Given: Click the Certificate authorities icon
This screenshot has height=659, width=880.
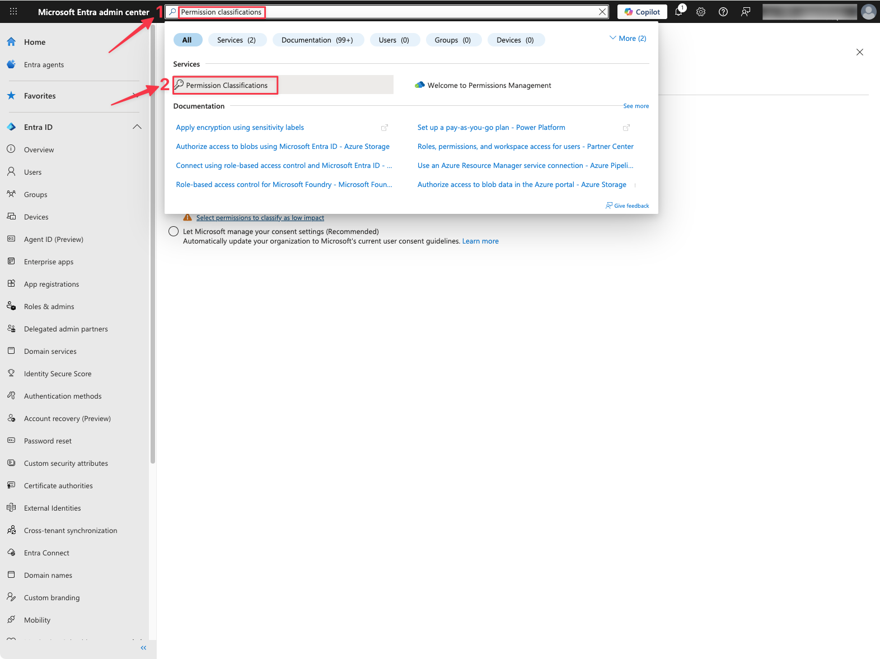Looking at the screenshot, I should point(11,485).
